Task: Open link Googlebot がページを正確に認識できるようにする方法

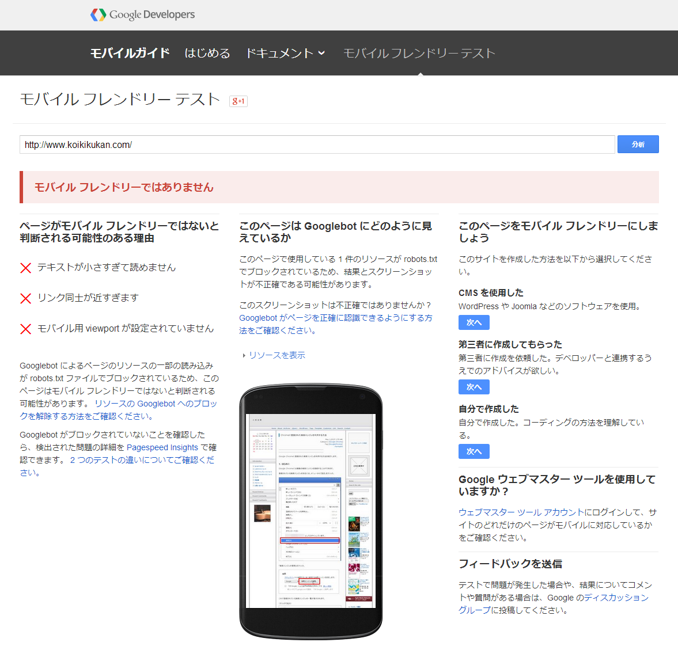Action: 335,324
